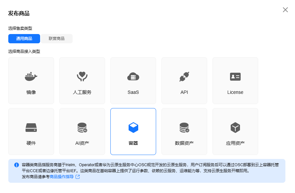
Task: Select the API plug icon
Action: pos(184,77)
